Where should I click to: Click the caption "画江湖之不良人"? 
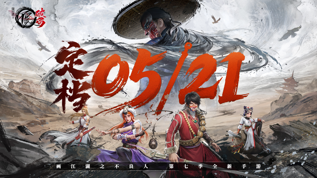click(103, 167)
